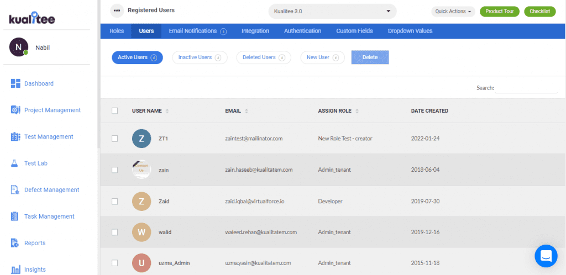Viewport: 566px width, 275px height.
Task: Click the Project Management sidebar icon
Action: [x=15, y=110]
